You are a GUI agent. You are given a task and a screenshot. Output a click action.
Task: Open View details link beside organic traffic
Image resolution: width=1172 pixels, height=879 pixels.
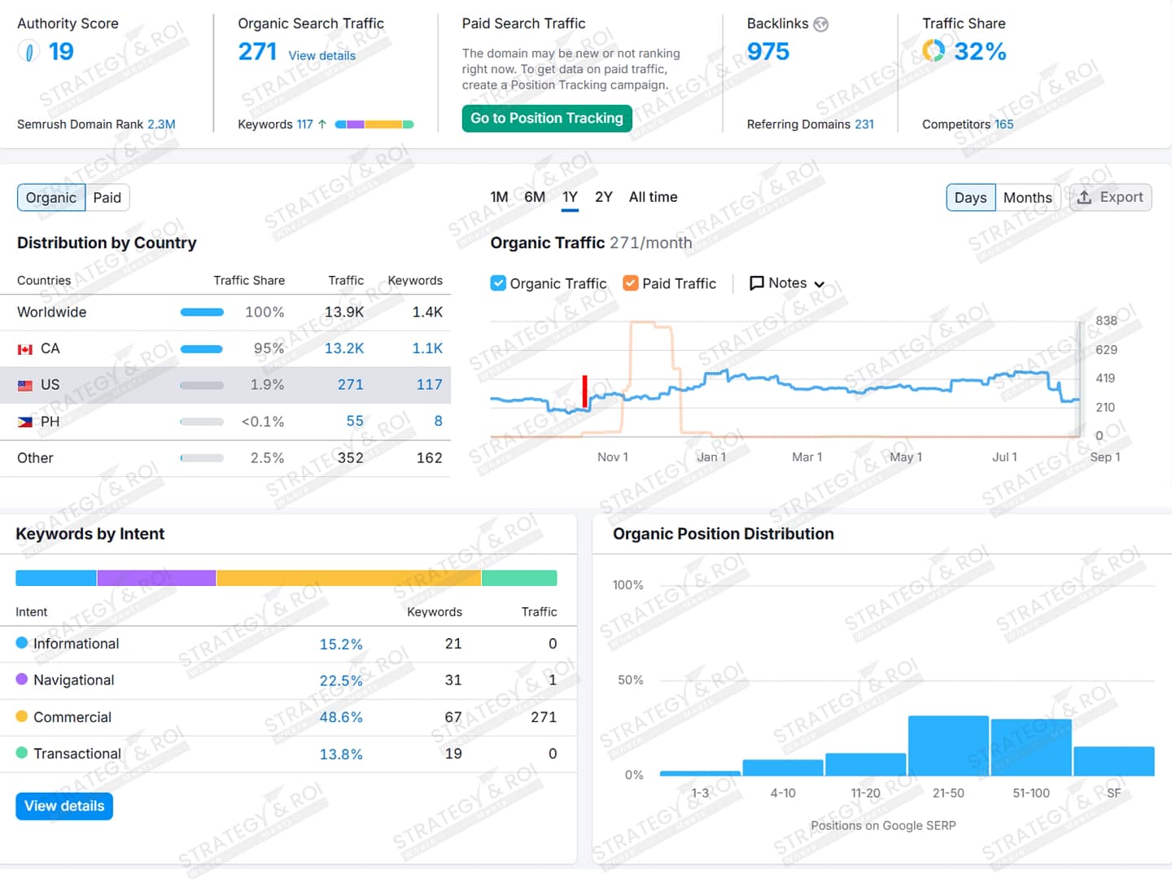(321, 55)
